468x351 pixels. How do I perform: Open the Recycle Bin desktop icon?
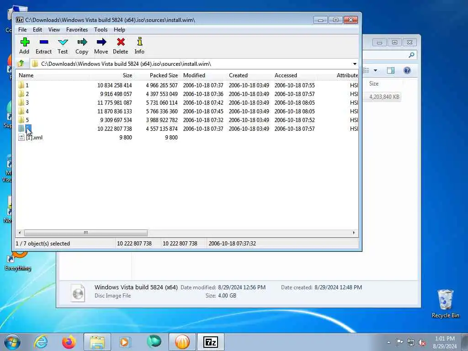(445, 303)
